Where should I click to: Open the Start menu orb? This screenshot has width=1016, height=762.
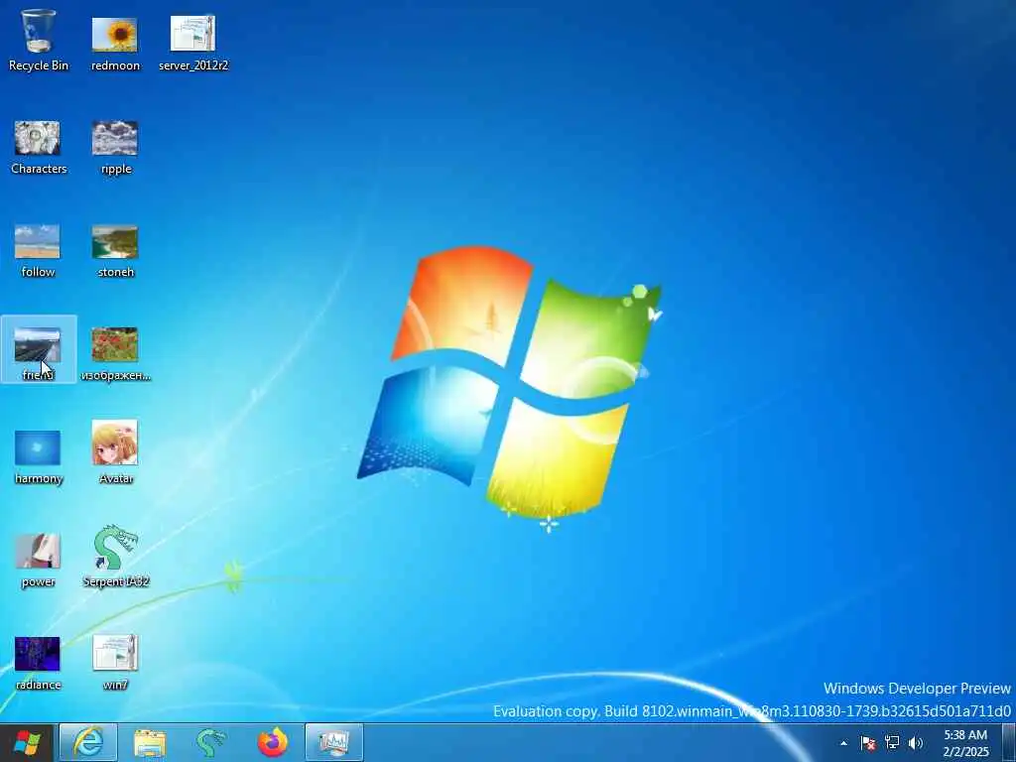click(27, 743)
